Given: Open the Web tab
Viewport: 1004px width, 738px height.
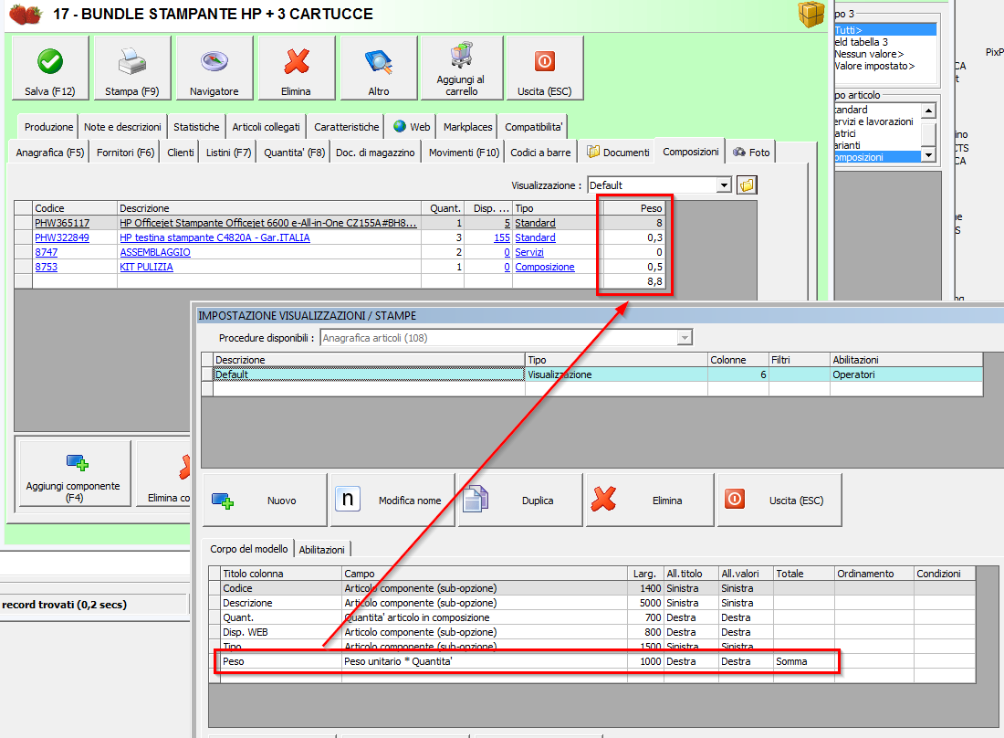Looking at the screenshot, I should pyautogui.click(x=413, y=127).
